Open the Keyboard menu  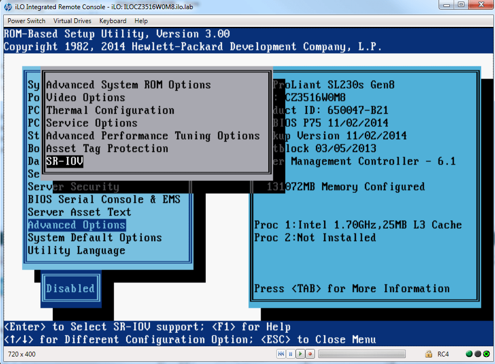113,21
